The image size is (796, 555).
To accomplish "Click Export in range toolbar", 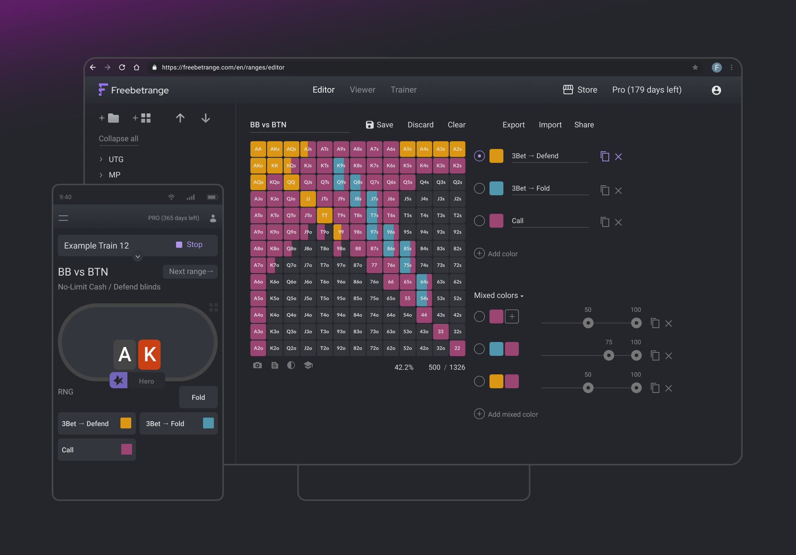I will pos(513,125).
